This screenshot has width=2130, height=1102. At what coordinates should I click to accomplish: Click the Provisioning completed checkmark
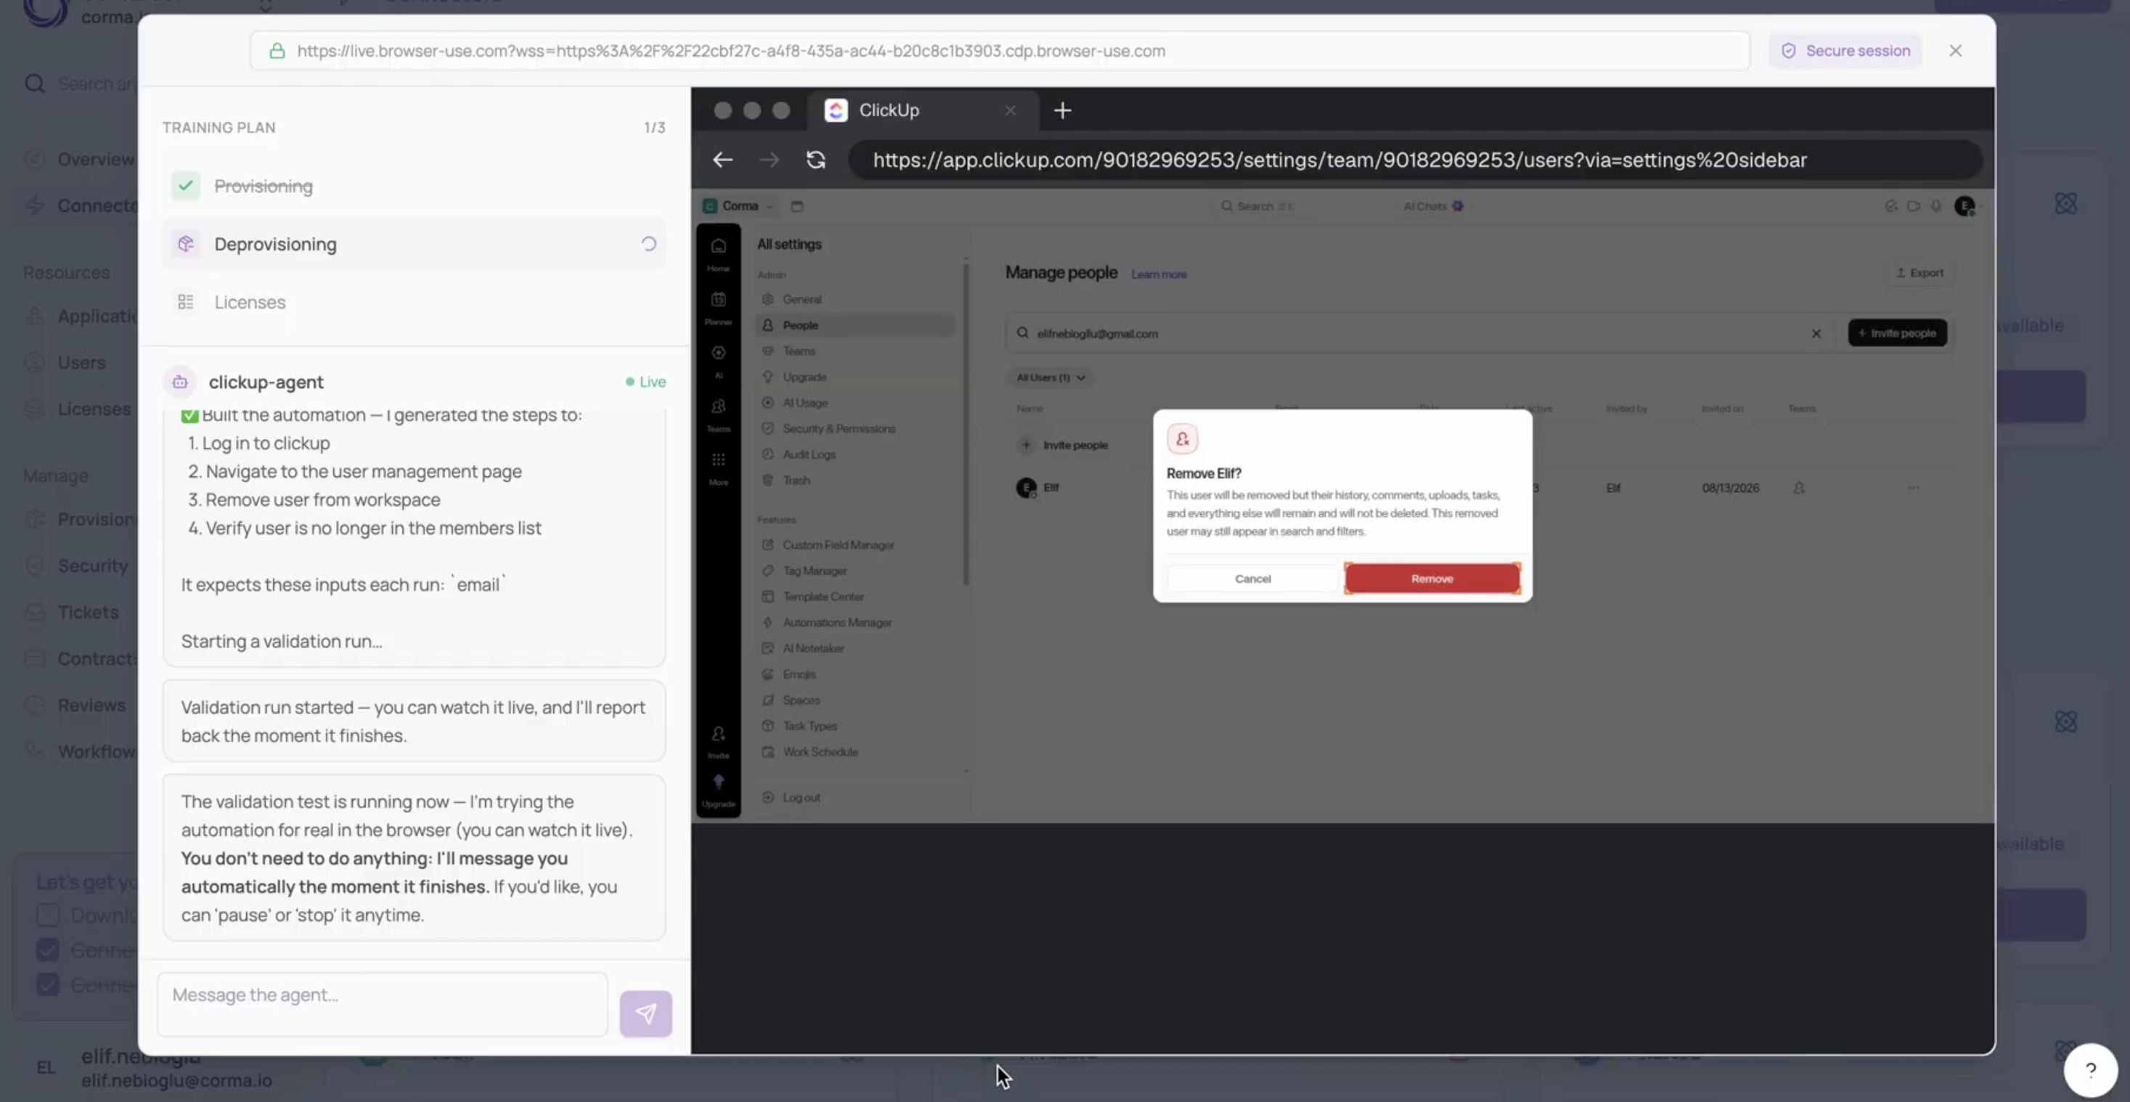pos(185,186)
